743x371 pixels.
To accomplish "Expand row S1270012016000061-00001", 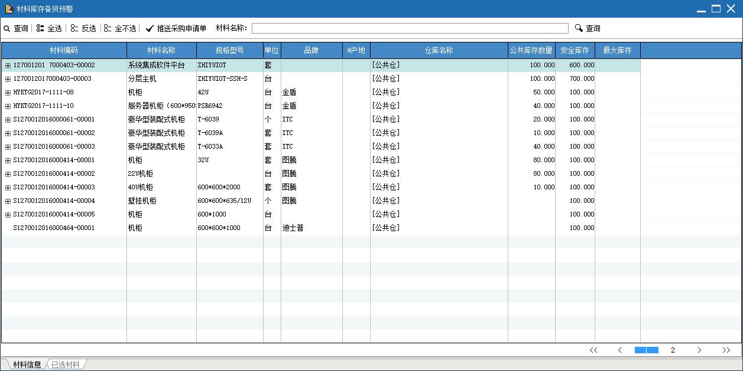I will 8,120.
